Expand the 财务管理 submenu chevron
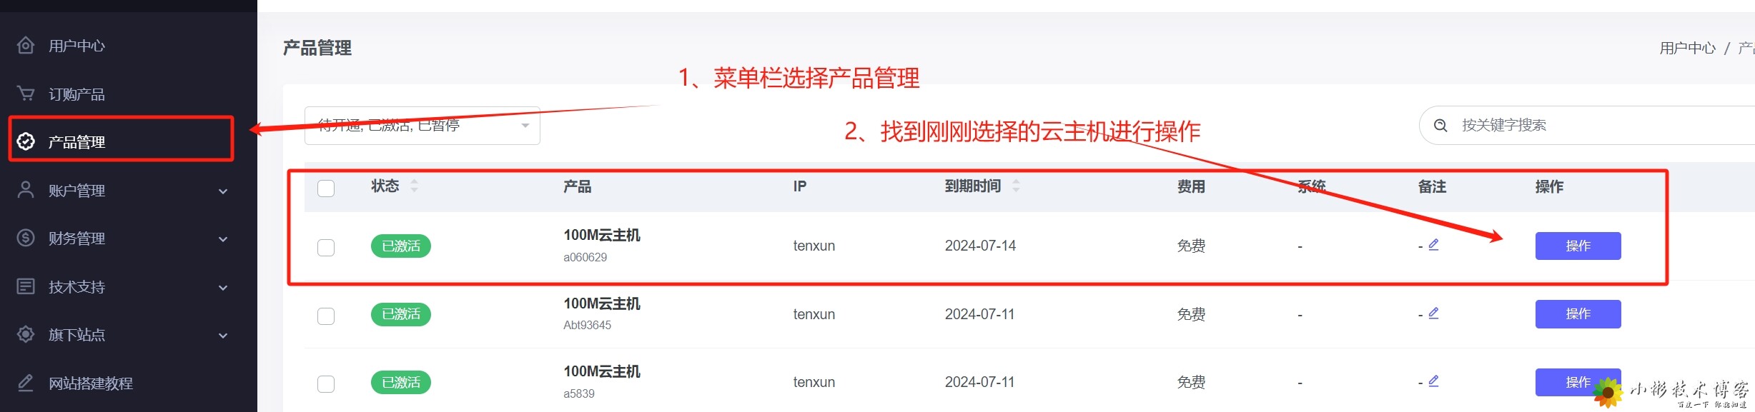 coord(223,239)
